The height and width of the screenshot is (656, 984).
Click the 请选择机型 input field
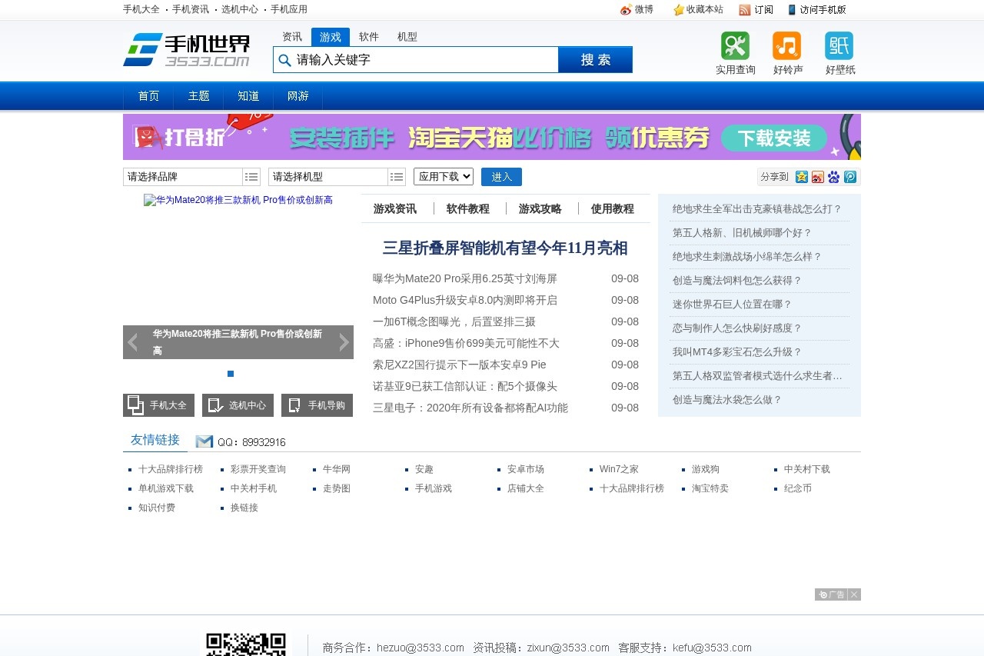tap(328, 177)
